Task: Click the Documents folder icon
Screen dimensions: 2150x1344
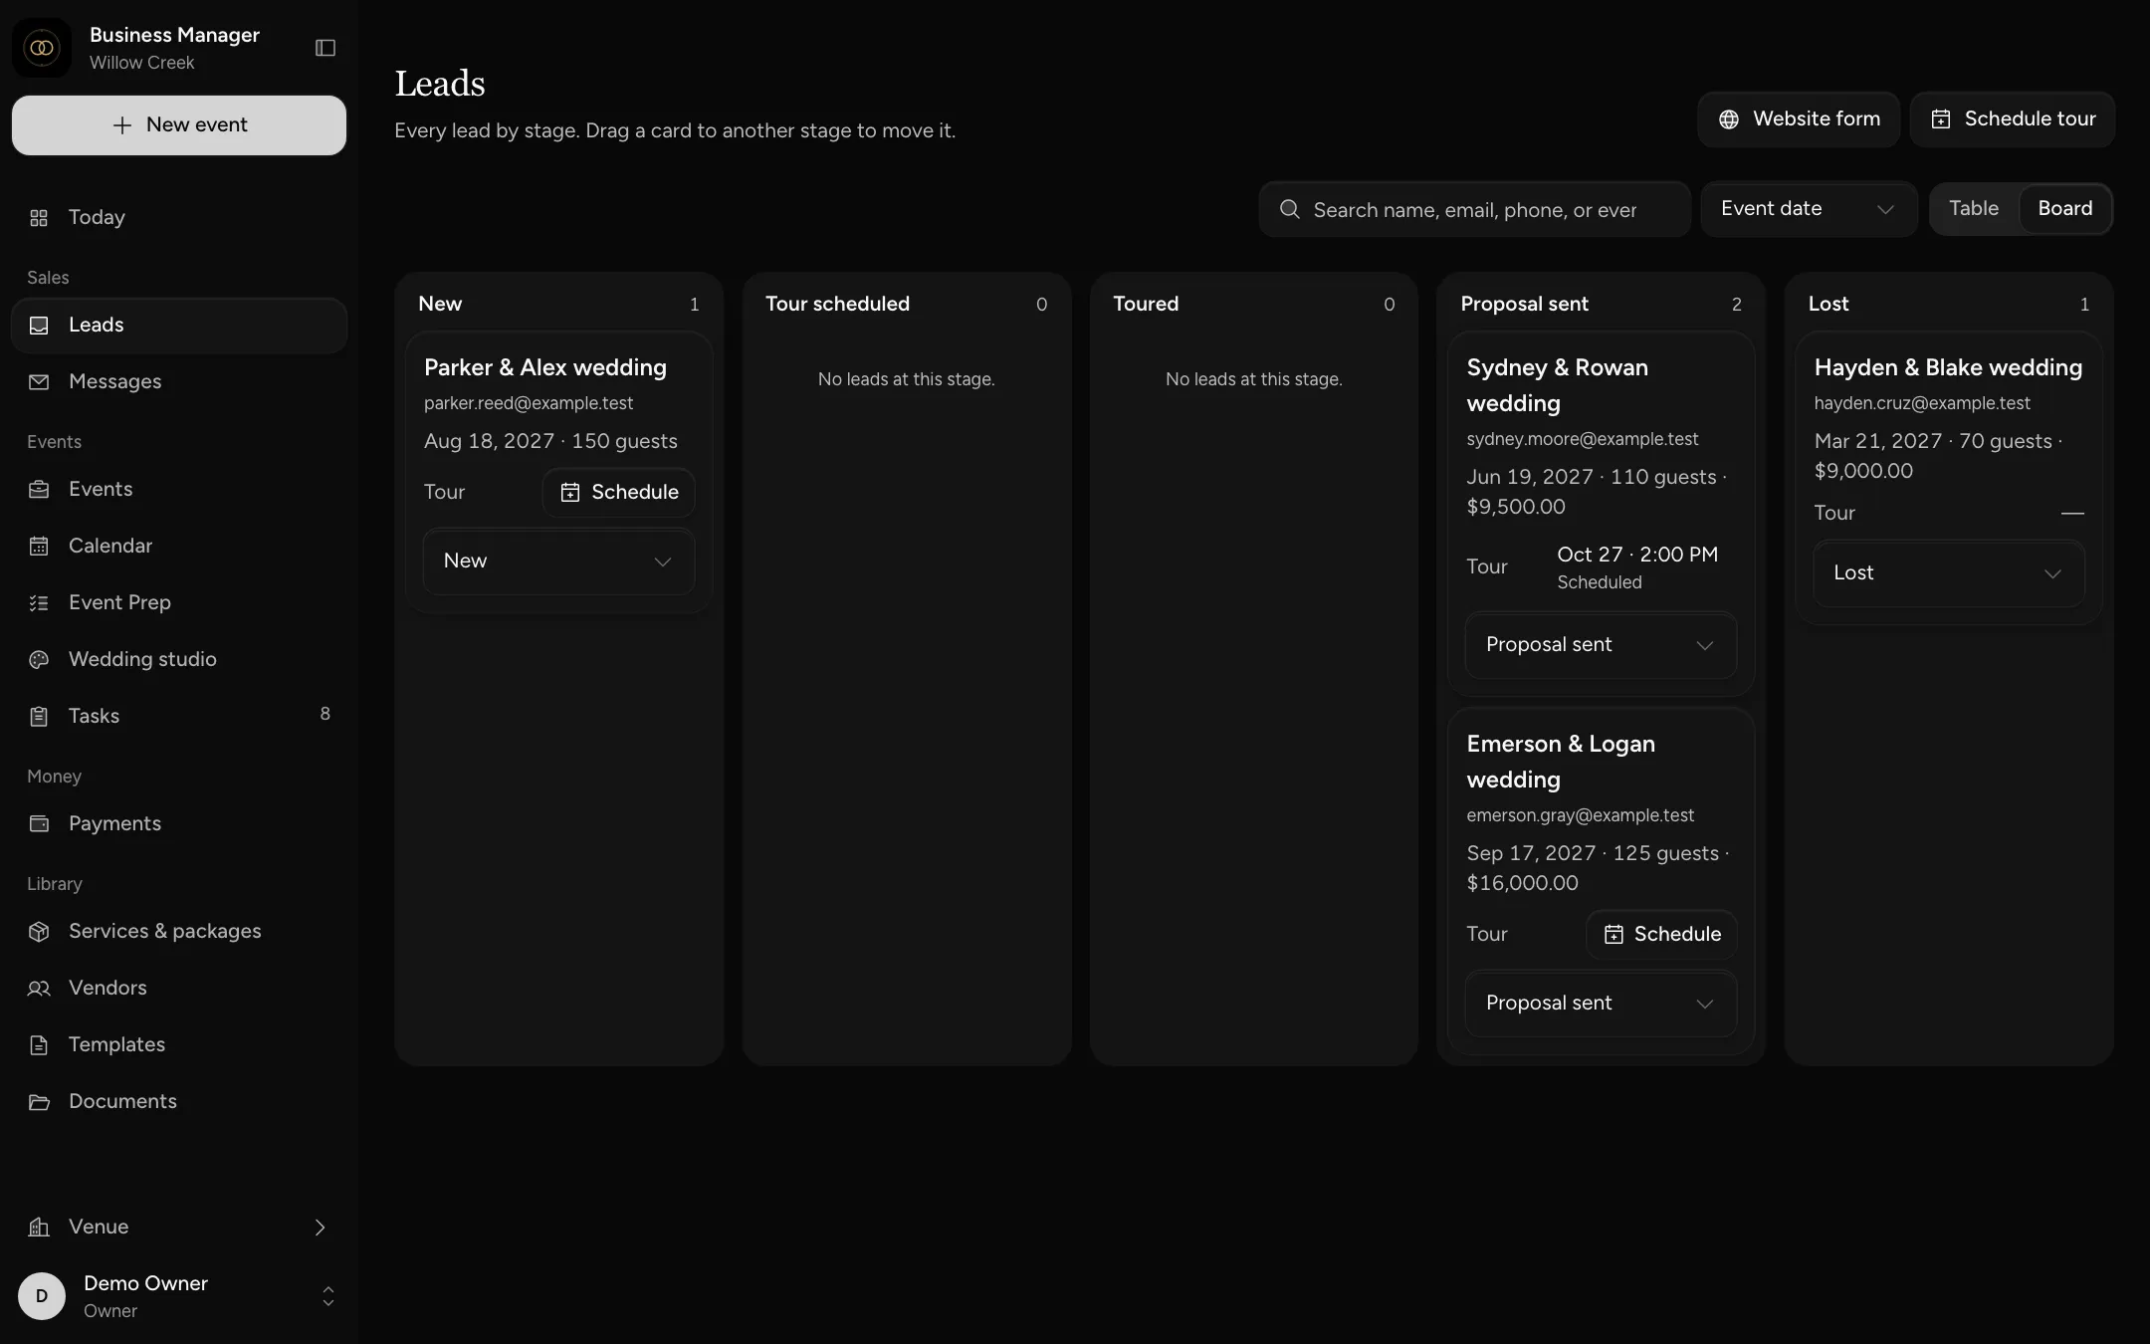Action: coord(39,1102)
